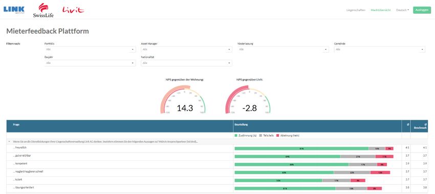This screenshot has width=435, height=194.
Task: Click red Ablehnung bar in reagiert schnell row
Action: pyautogui.click(x=380, y=173)
